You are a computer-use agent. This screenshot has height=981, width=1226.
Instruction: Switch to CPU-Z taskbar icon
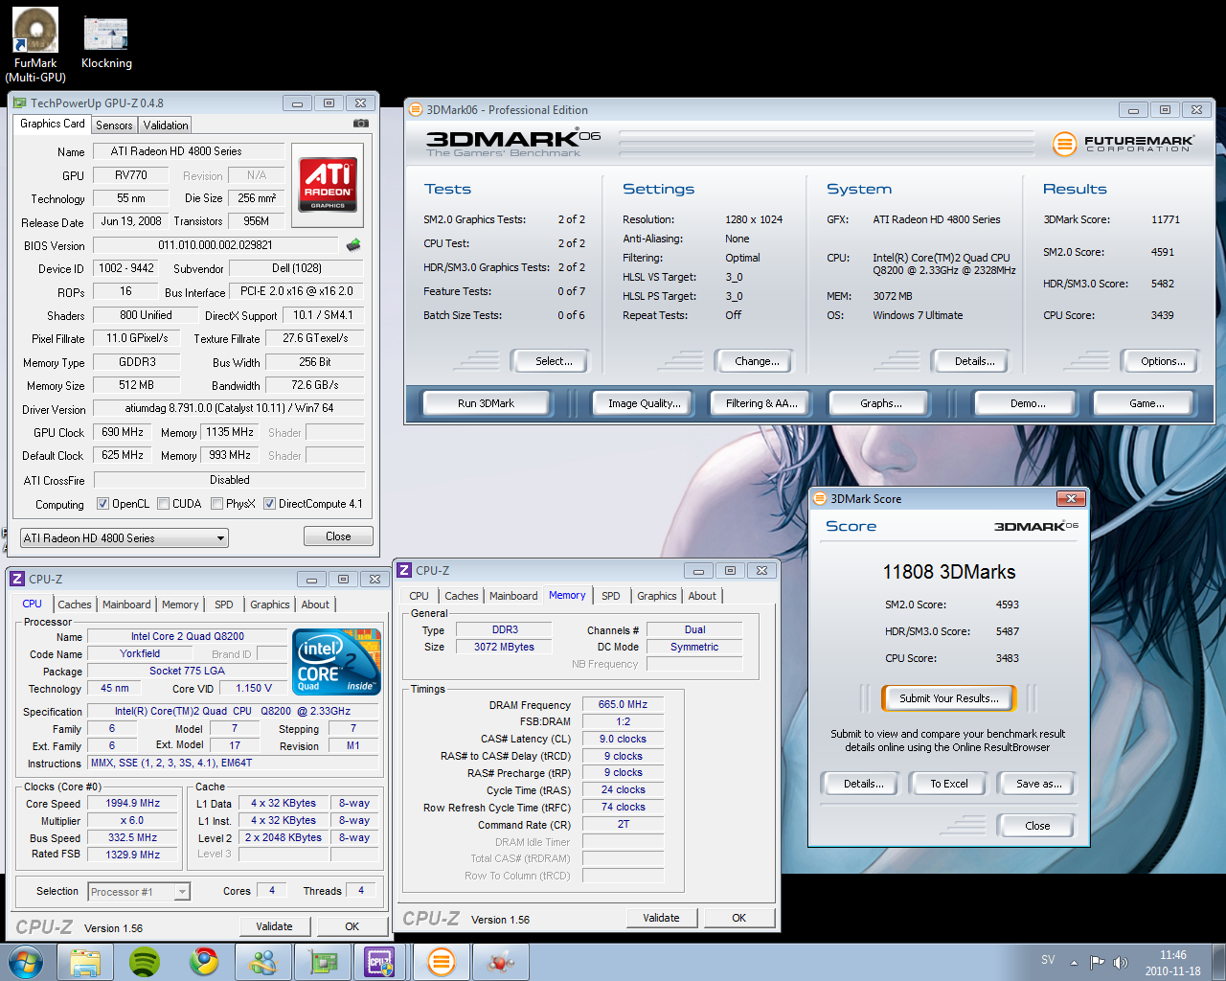point(380,962)
